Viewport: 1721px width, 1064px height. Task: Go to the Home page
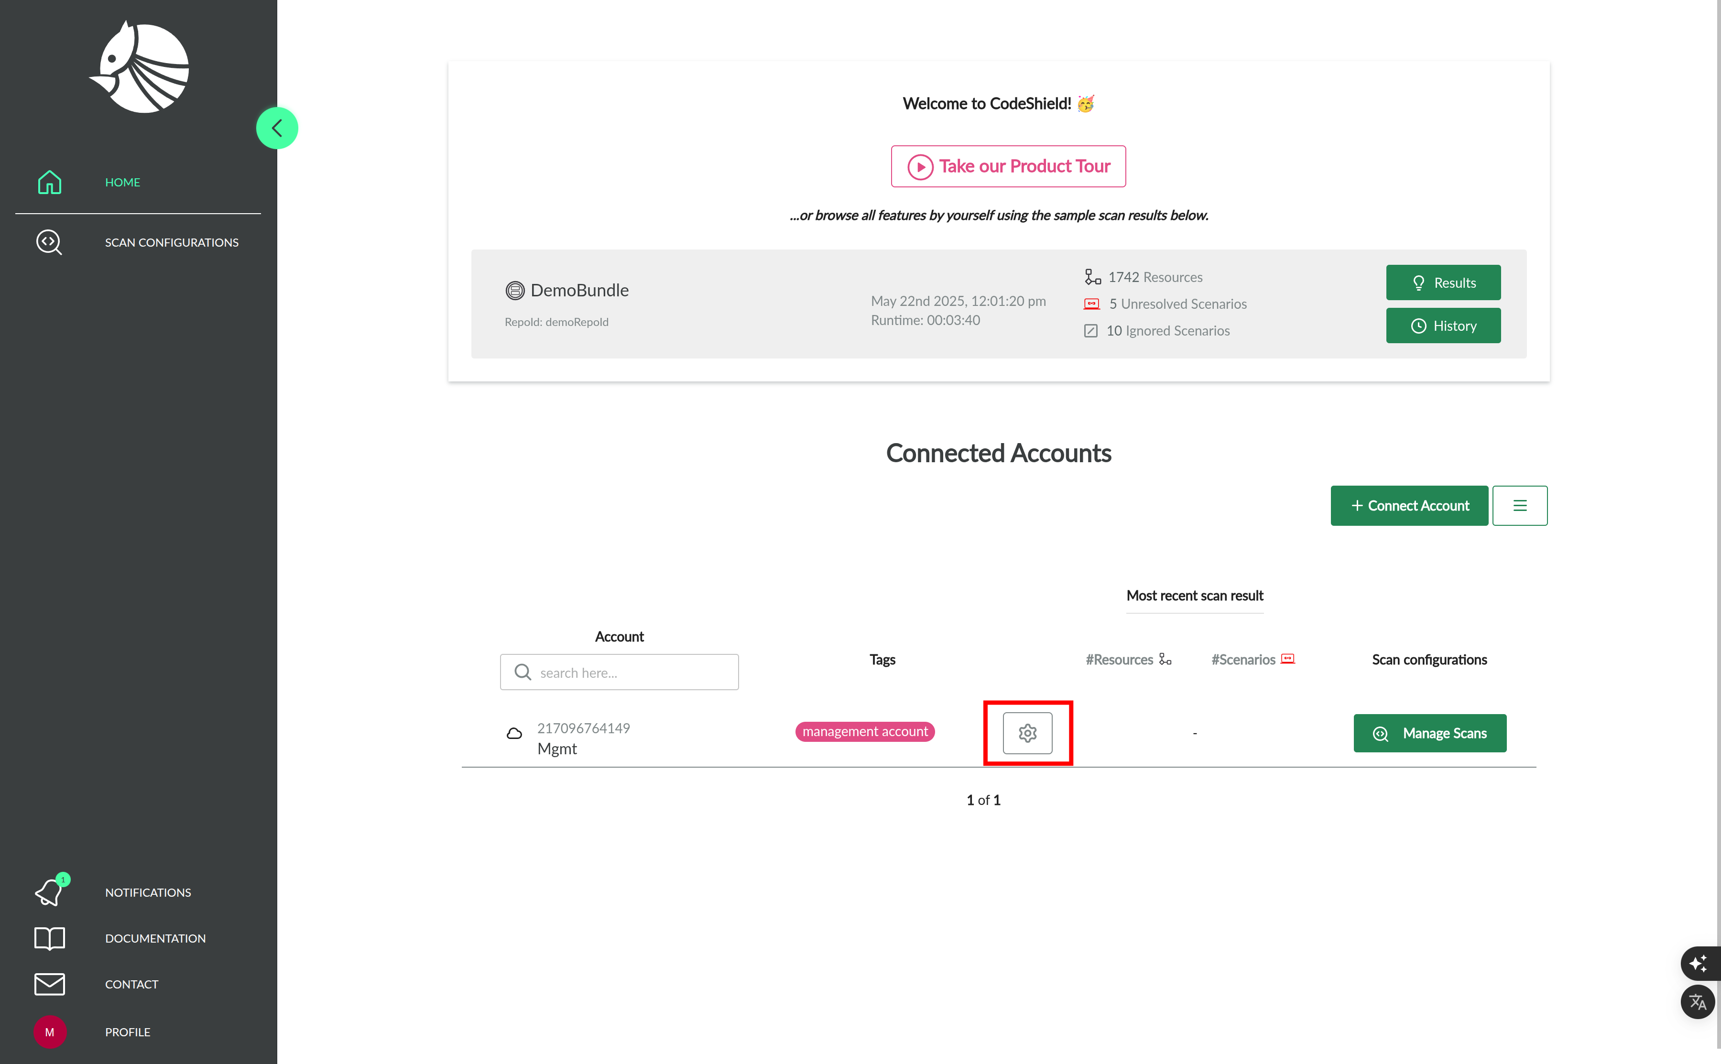(122, 182)
